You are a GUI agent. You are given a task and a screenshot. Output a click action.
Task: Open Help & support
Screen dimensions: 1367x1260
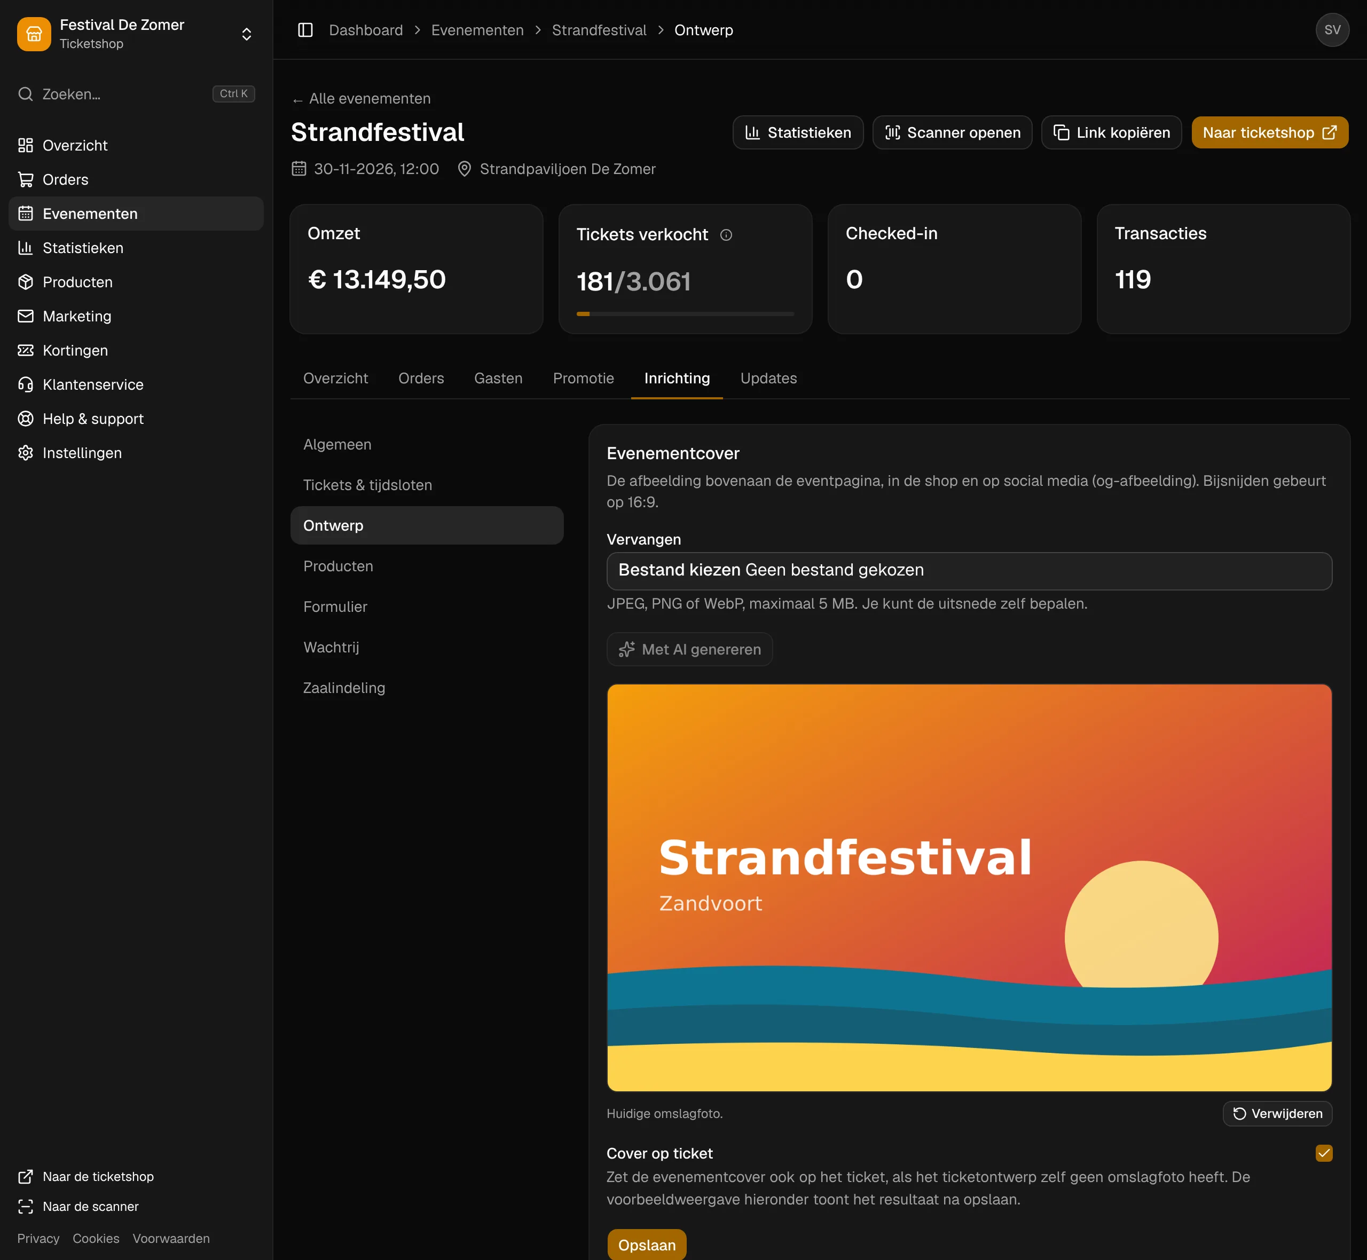point(136,418)
